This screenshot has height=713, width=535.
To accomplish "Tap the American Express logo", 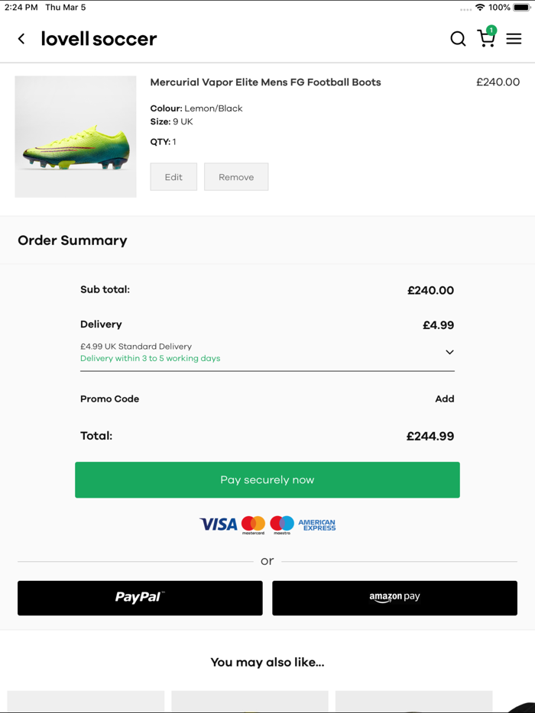I will [316, 524].
